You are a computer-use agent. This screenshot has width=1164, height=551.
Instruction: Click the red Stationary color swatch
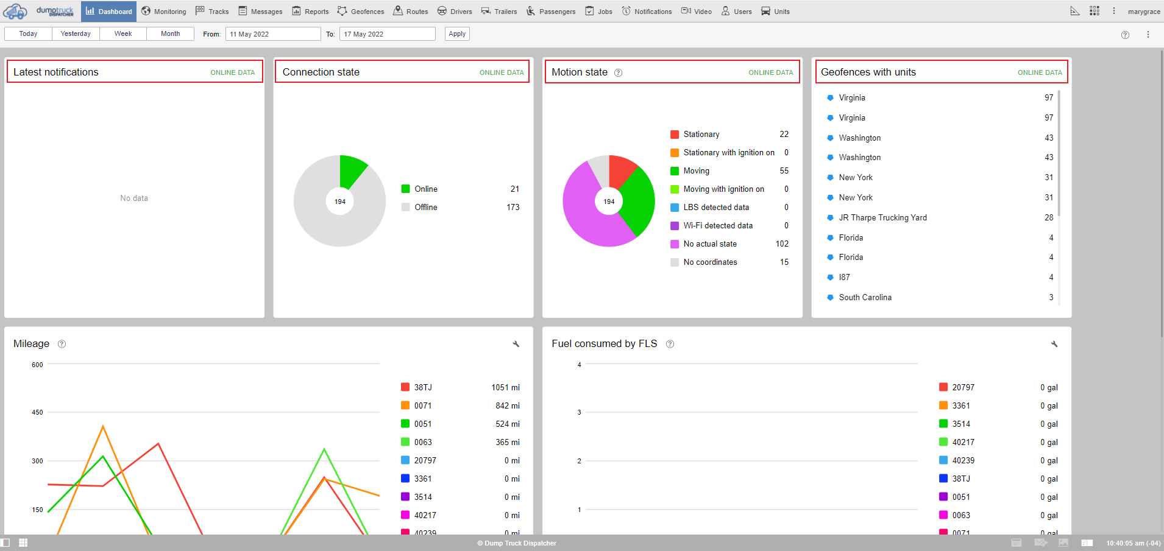coord(675,134)
